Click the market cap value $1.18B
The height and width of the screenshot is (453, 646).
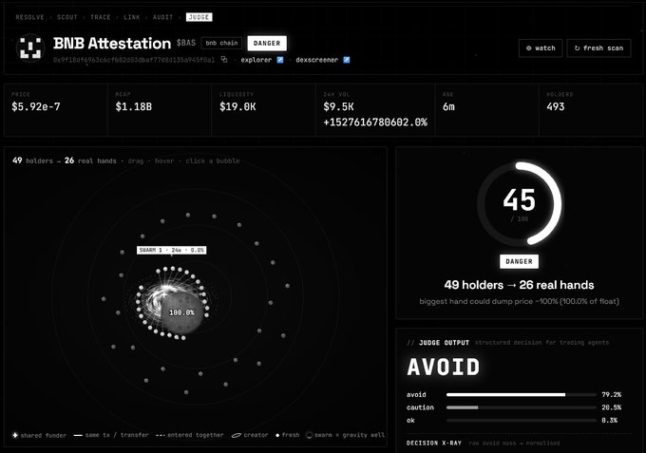(x=134, y=106)
